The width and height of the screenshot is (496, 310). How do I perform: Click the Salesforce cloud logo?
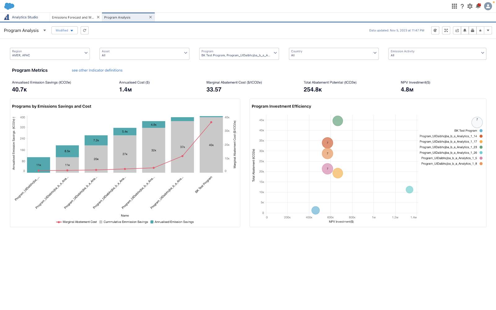point(9,6)
